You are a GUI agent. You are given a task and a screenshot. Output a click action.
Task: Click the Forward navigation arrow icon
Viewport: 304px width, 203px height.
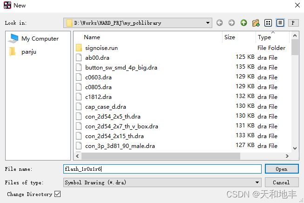(231, 23)
